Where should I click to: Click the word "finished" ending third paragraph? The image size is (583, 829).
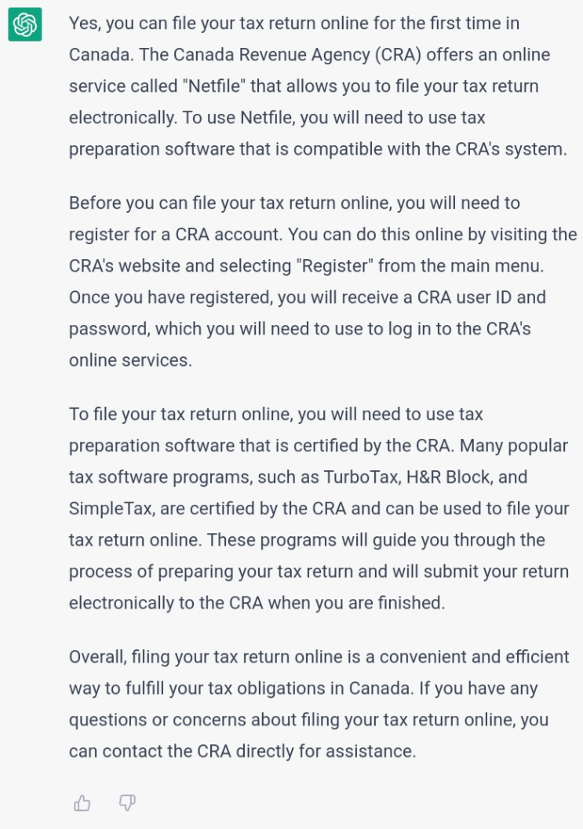pyautogui.click(x=407, y=603)
